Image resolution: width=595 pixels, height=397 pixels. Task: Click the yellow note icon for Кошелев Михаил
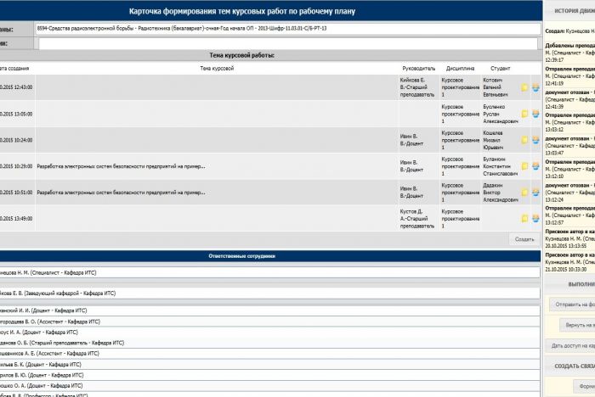coord(524,140)
